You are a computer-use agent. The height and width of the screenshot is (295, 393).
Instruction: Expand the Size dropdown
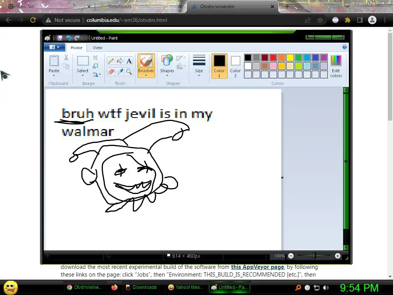tap(199, 66)
